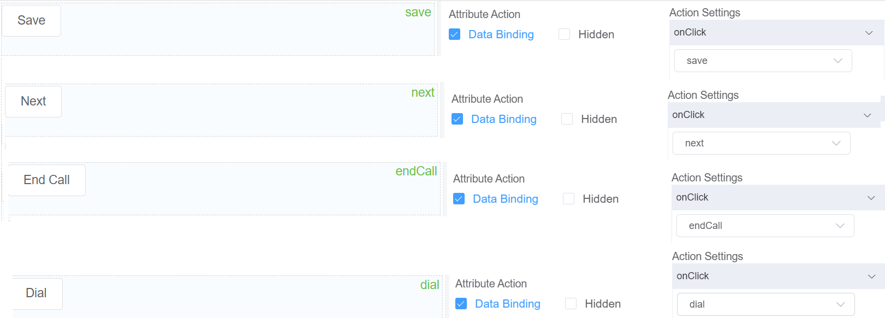Toggle Data Binding checkbox for next row

[x=457, y=119]
